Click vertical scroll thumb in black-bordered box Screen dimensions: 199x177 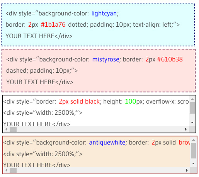coord(192,108)
